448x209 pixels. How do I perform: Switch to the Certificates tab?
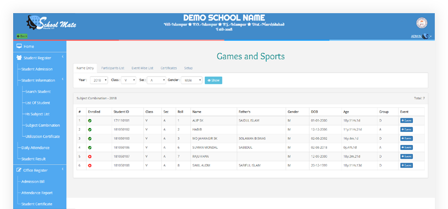[169, 68]
